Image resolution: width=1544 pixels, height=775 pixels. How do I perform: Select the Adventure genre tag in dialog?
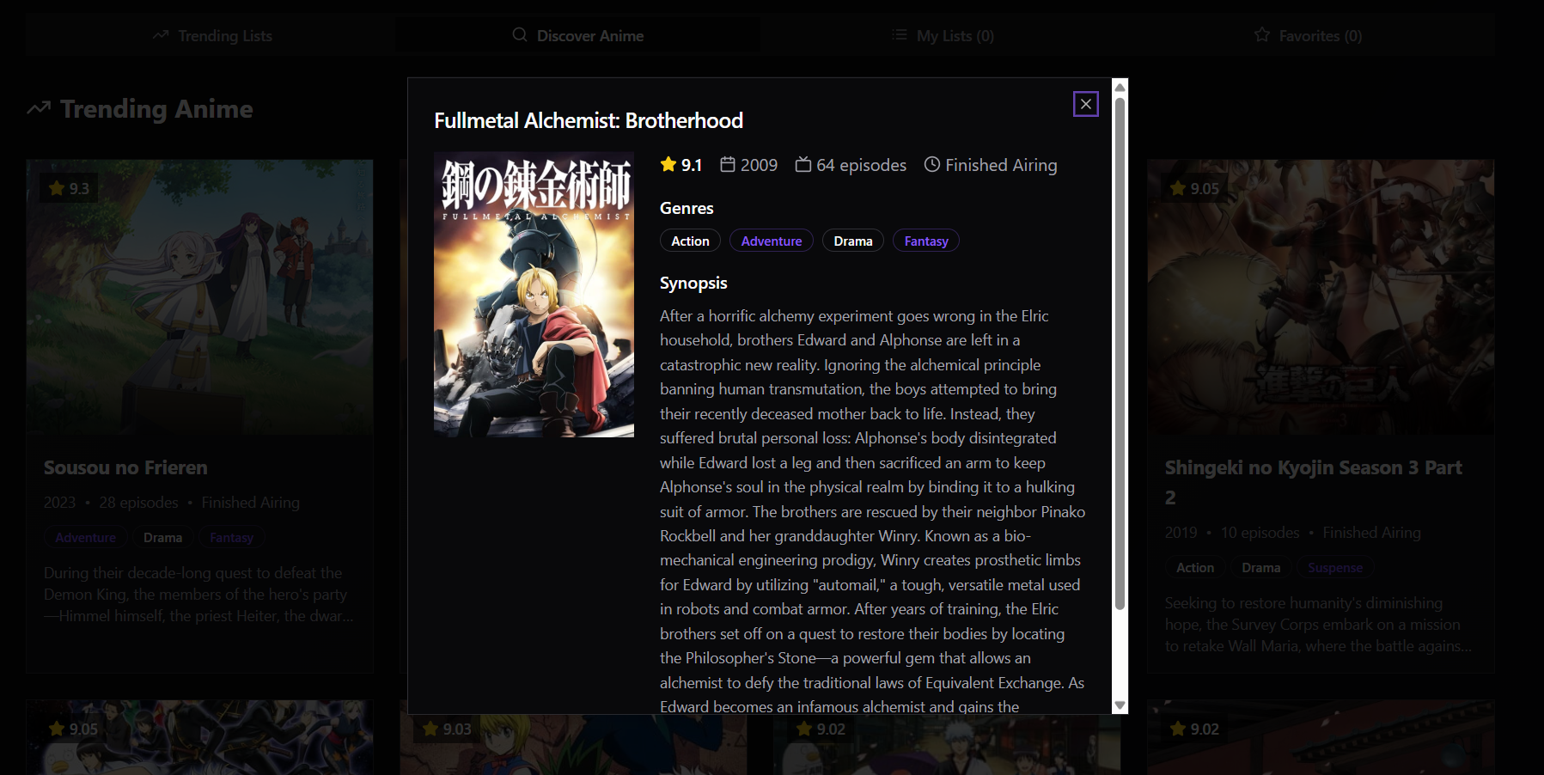[x=772, y=241]
